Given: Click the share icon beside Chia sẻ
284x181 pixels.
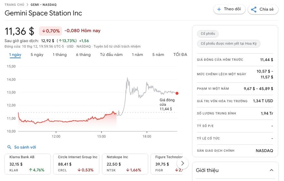Looking at the screenshot, I should click(254, 9).
